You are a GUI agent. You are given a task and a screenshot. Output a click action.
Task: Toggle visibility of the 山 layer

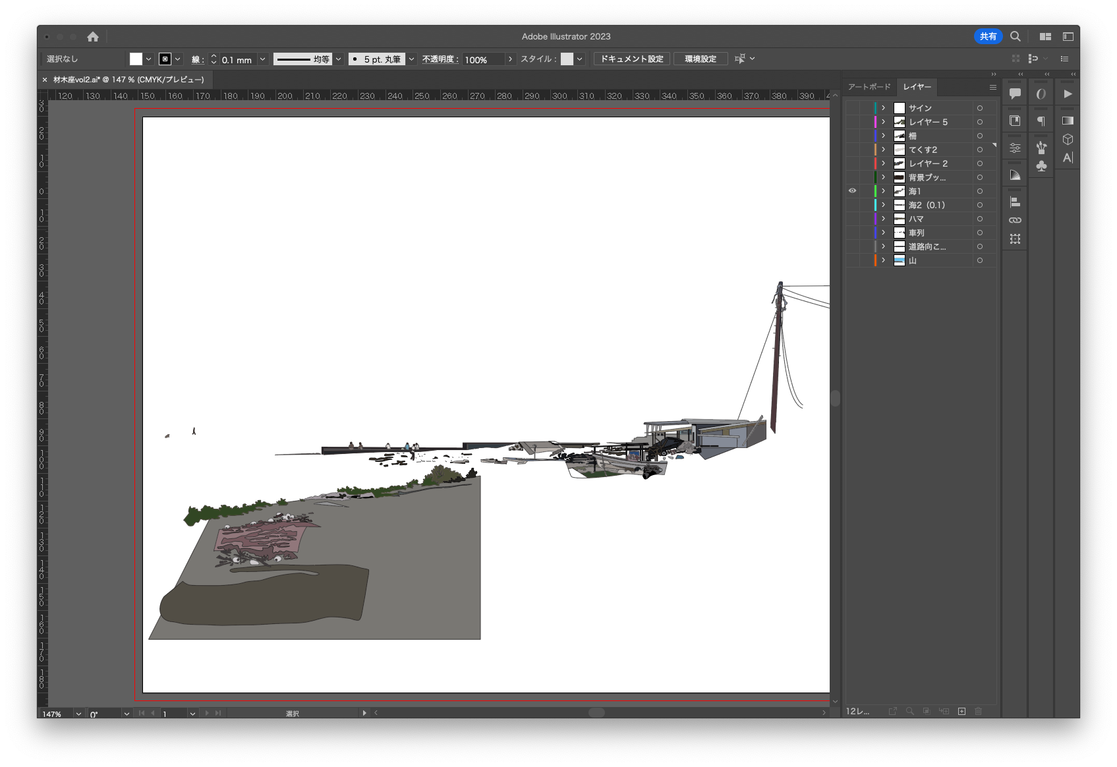852,260
